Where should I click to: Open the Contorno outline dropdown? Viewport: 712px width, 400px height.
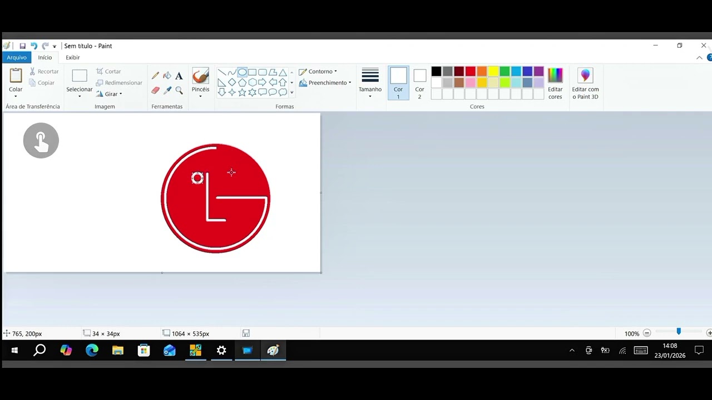[318, 71]
